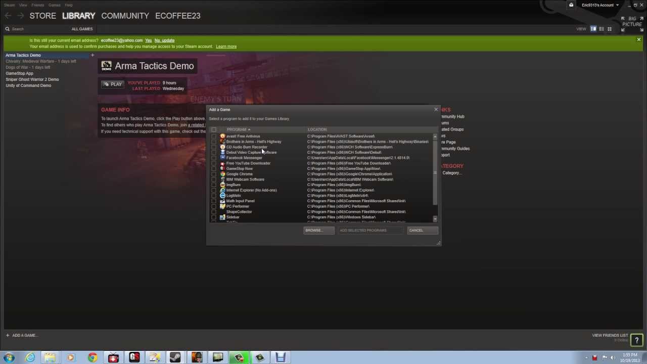Select the Sidebar program row
This screenshot has height=364, width=647.
[321, 217]
